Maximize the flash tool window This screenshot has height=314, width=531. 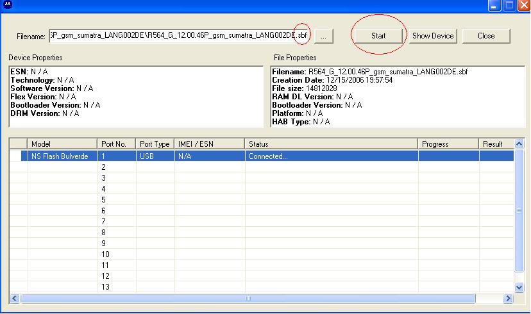pyautogui.click(x=509, y=5)
